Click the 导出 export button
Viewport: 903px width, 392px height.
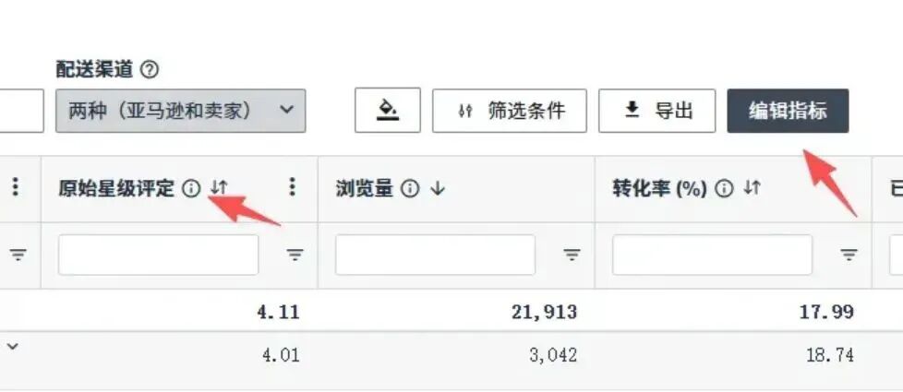coord(657,111)
